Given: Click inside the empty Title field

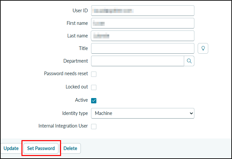Looking at the screenshot, I should pos(143,48).
